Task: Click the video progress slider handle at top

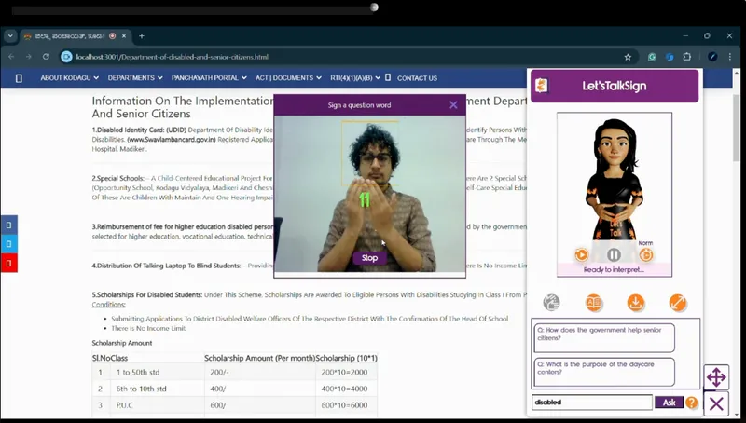Action: pyautogui.click(x=374, y=7)
